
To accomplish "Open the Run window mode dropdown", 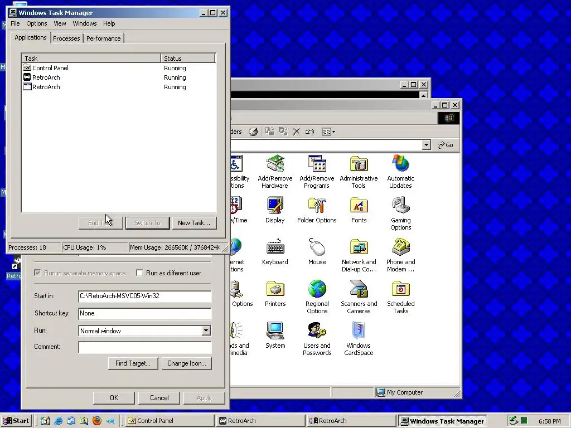I will [206, 331].
